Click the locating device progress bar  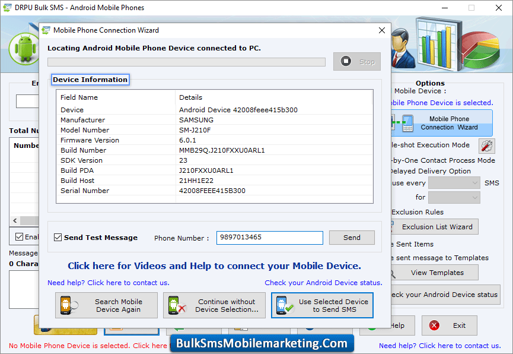186,62
